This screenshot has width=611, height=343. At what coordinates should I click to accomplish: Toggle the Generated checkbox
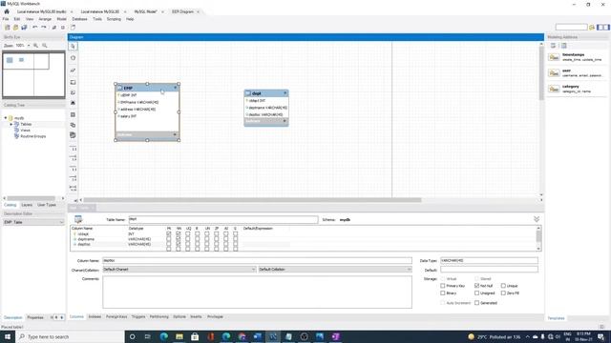click(476, 303)
